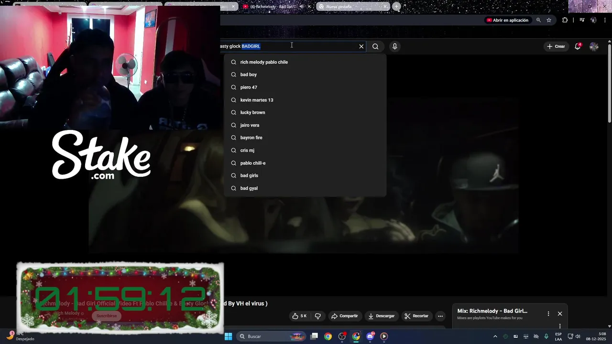Open the YouTube account avatar menu
This screenshot has width=612, height=344.
[x=594, y=46]
